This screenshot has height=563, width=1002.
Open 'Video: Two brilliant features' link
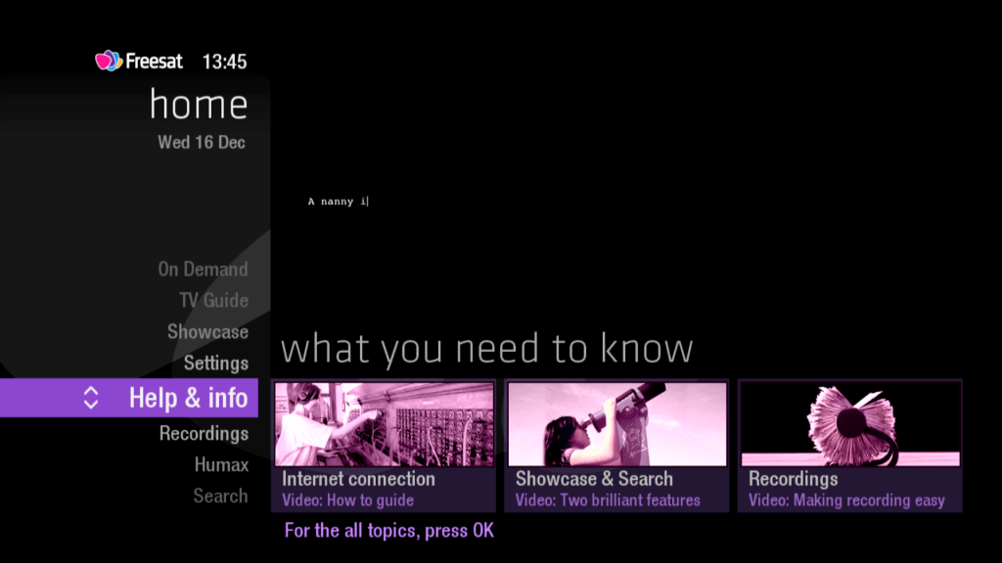(608, 500)
